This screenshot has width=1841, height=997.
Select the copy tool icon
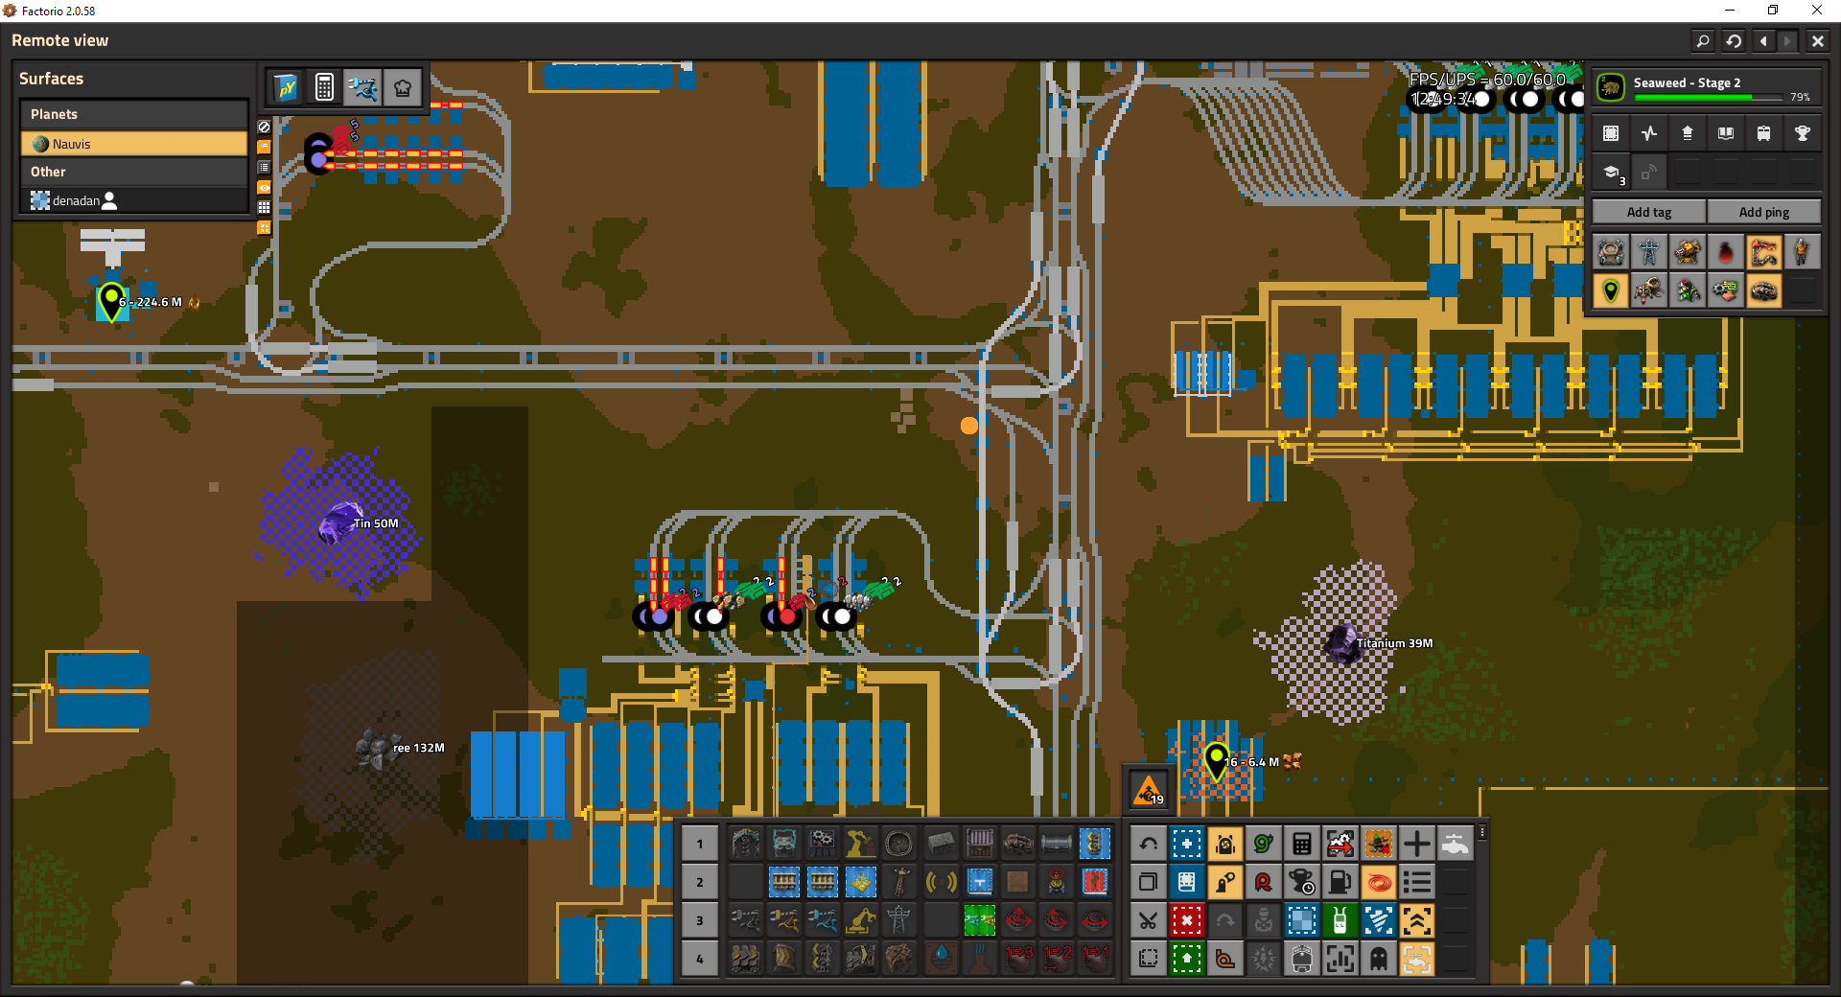tap(1149, 882)
